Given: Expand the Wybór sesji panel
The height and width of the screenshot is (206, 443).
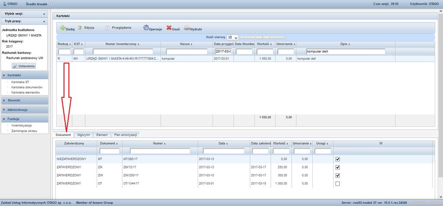Looking at the screenshot, I should click(x=44, y=13).
